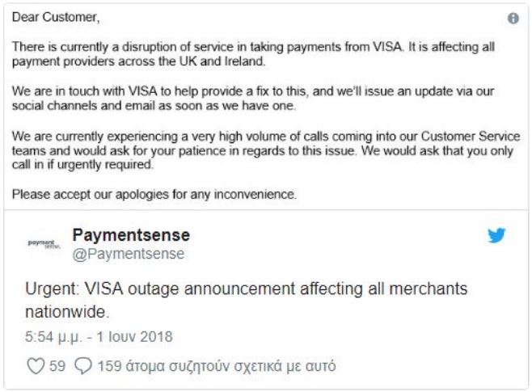Viewport: 532px width, 392px height.
Task: Click the 'Dear Customer,' greeting line
Action: coord(56,17)
